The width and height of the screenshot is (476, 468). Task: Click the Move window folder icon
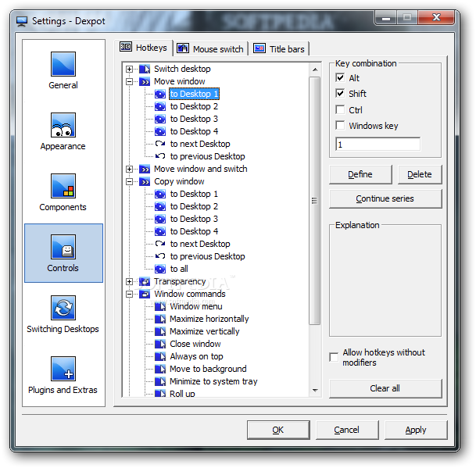pyautogui.click(x=145, y=81)
